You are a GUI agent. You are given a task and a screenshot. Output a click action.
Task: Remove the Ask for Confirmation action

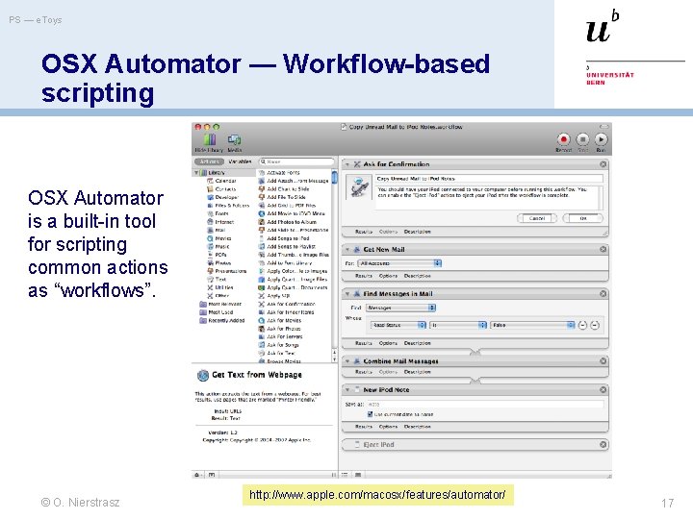click(603, 164)
